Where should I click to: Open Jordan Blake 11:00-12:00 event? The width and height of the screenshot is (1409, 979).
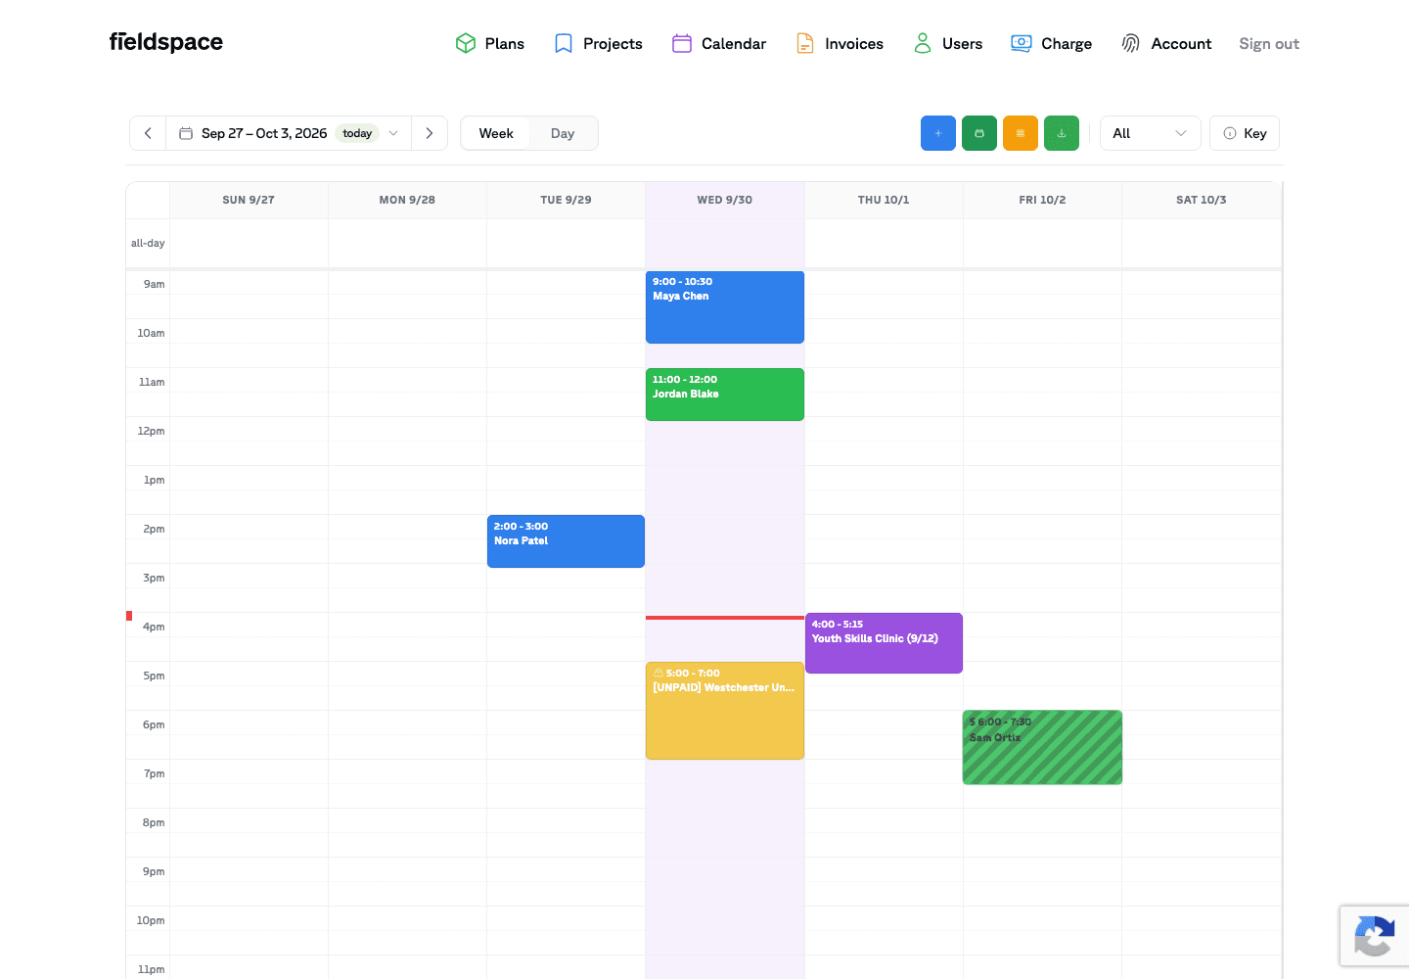725,395
